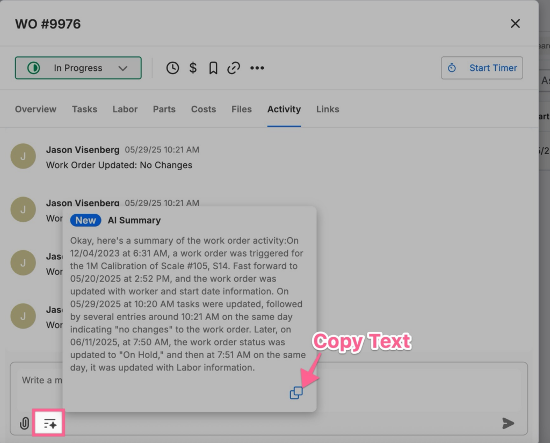This screenshot has width=550, height=443.
Task: Open the Tasks tab
Action: tap(84, 109)
